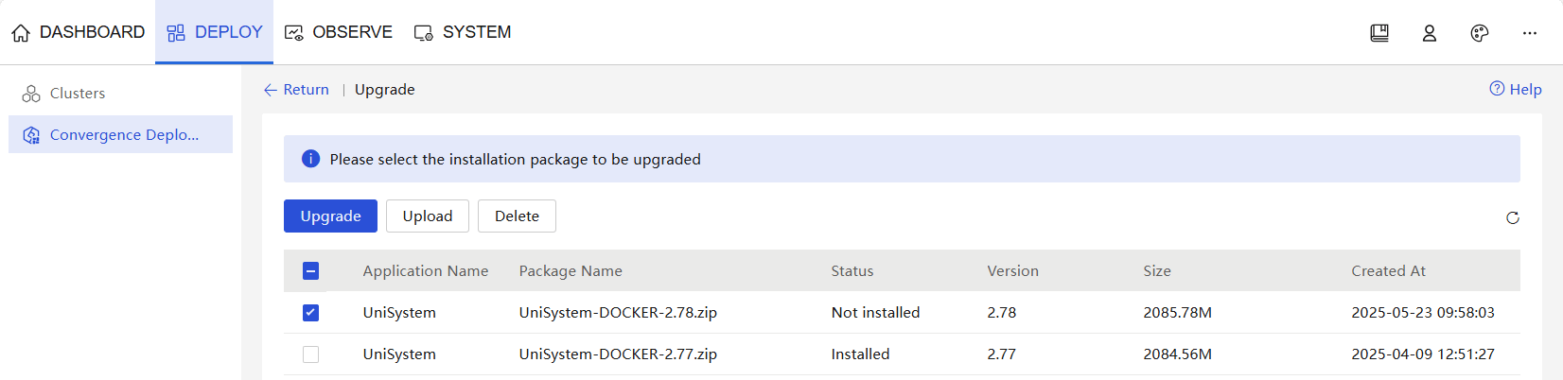
Task: Click the blue Upgrade button
Action: 330,216
